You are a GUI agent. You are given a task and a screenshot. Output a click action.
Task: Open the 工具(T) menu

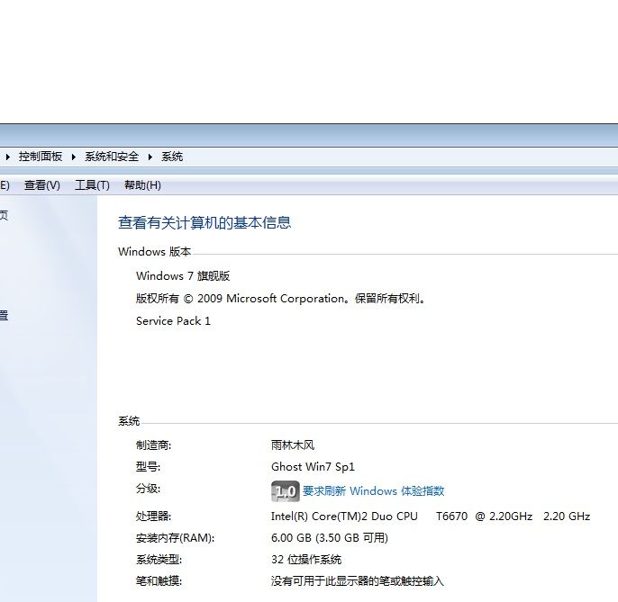[x=92, y=185]
